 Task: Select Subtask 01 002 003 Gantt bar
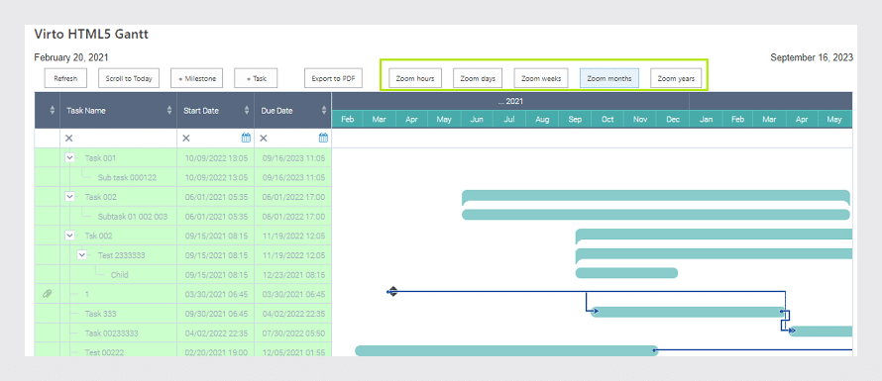[x=656, y=215]
